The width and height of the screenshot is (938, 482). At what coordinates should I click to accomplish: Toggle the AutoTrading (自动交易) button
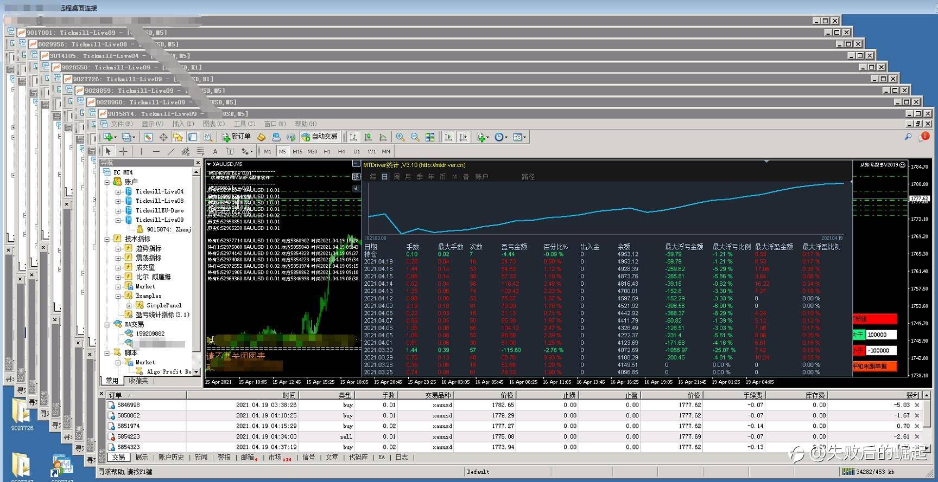click(320, 137)
